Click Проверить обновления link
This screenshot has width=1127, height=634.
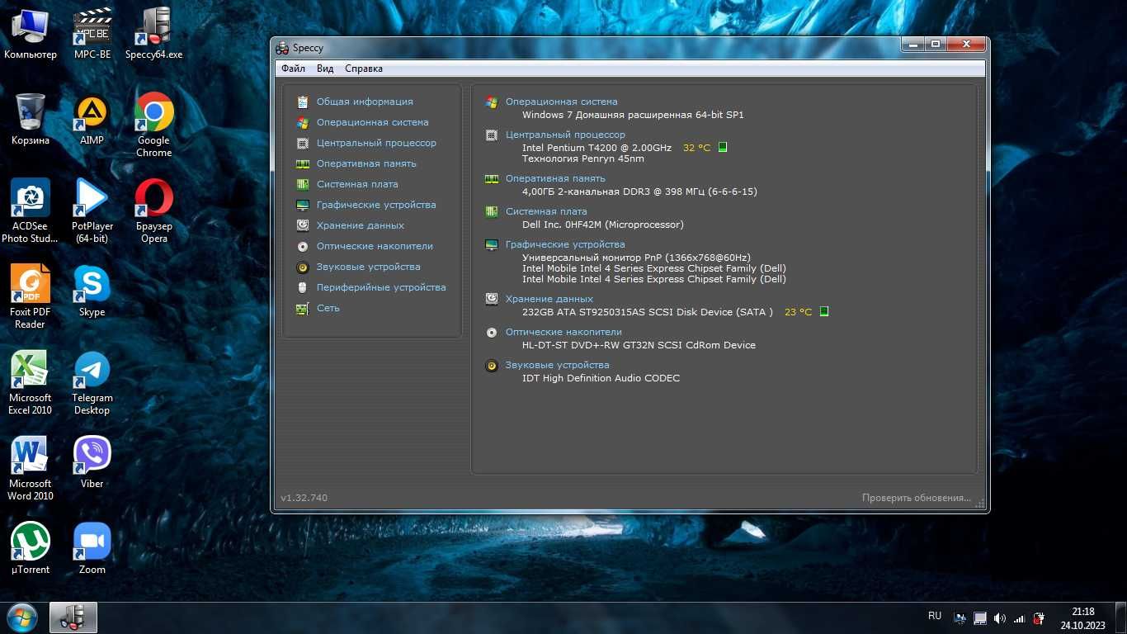(917, 498)
